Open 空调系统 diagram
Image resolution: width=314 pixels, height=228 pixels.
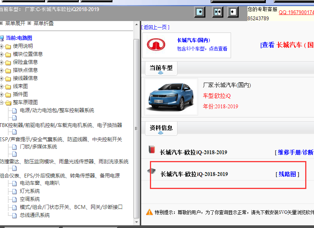coord(29,199)
